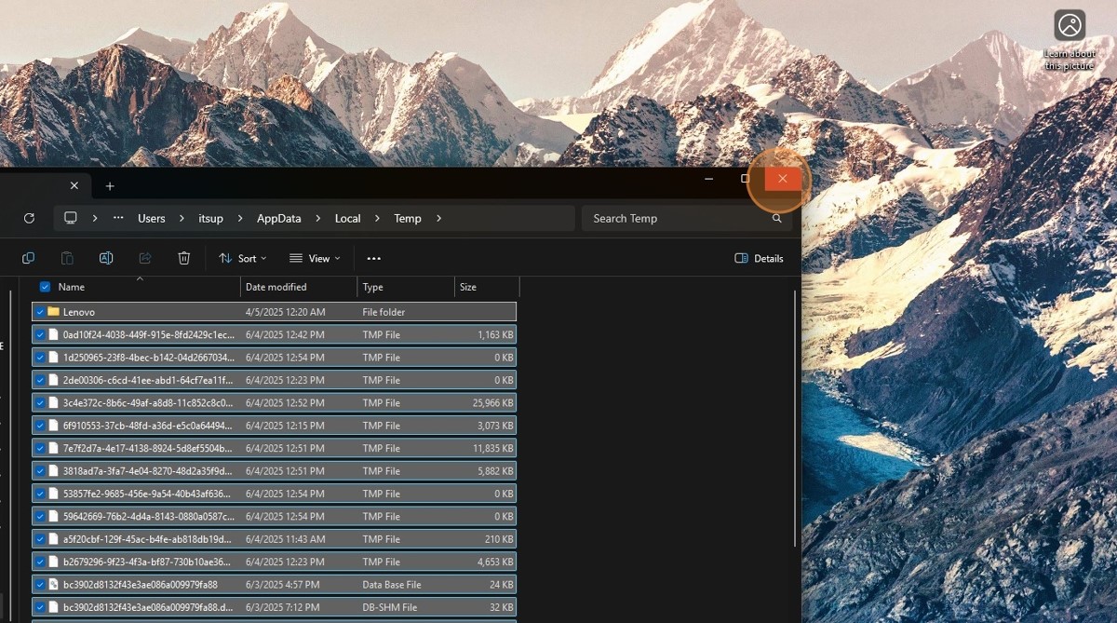Open the Sort dropdown menu

[x=242, y=258]
